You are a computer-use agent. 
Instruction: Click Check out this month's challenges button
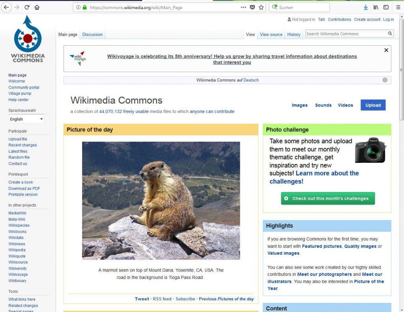point(328,198)
